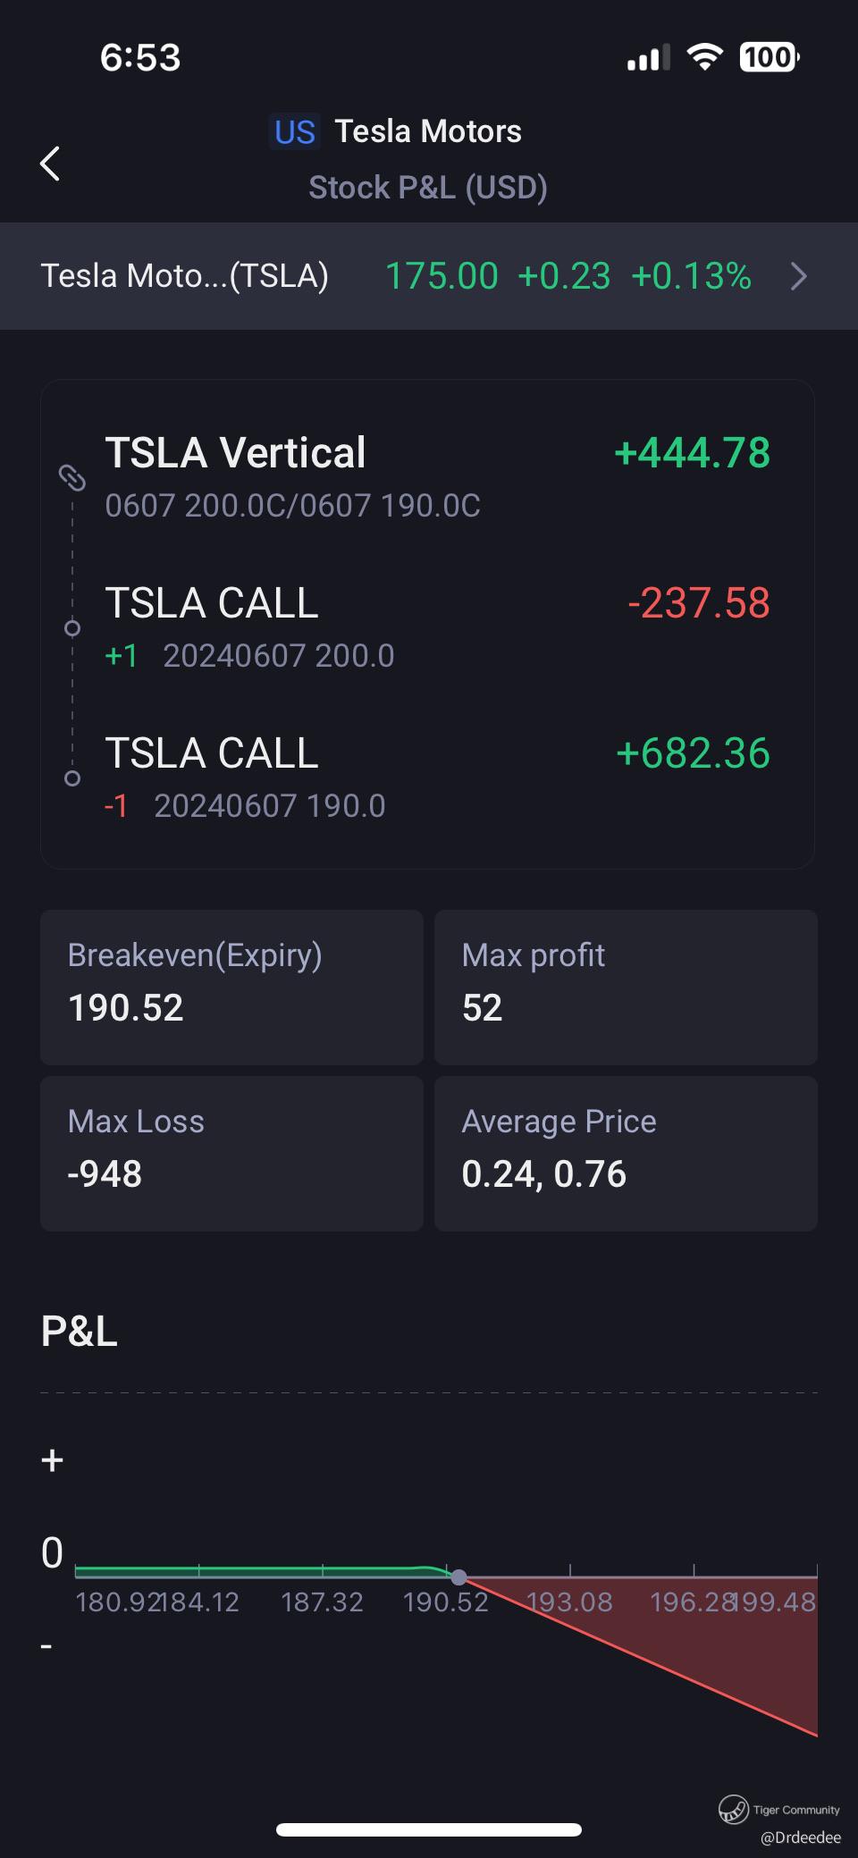Tap the @Drdeedee username watermark
The height and width of the screenshot is (1858, 858).
[800, 1837]
